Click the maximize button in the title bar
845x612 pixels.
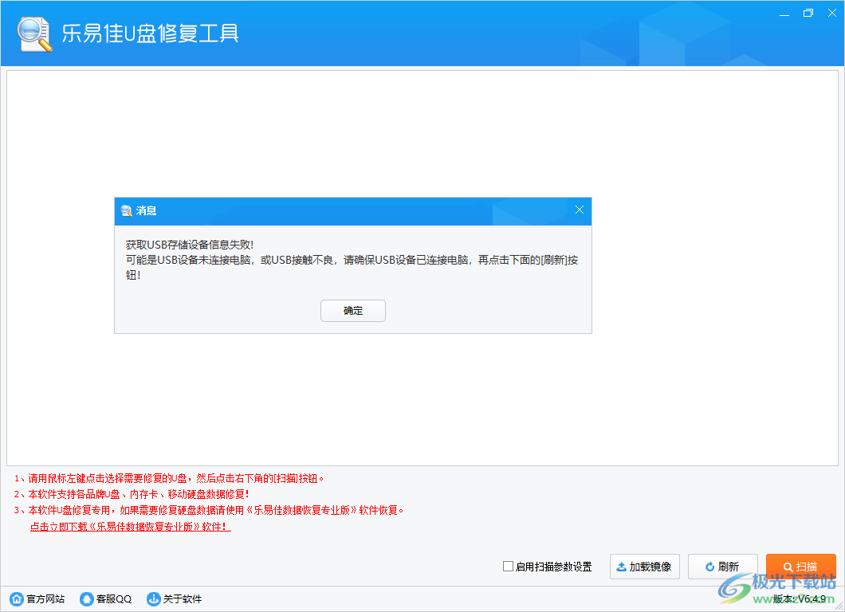pos(808,13)
